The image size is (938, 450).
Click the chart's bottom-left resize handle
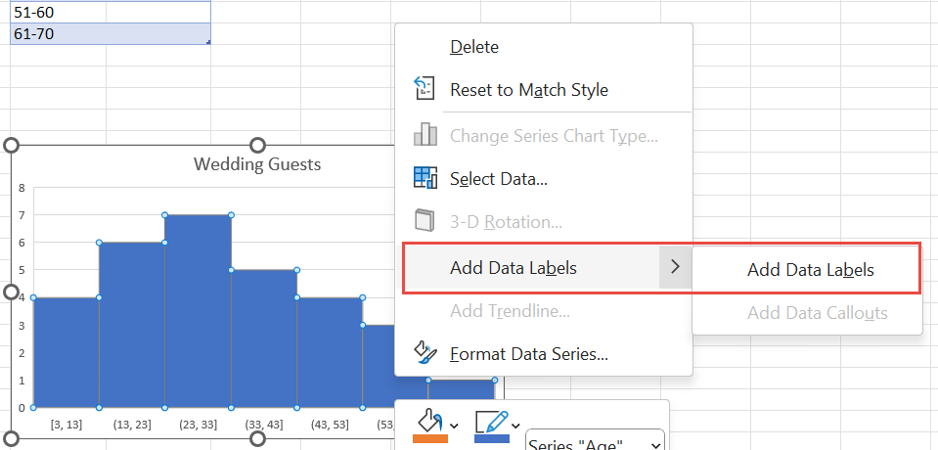[12, 438]
